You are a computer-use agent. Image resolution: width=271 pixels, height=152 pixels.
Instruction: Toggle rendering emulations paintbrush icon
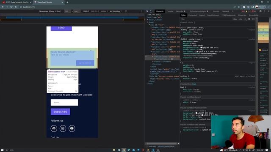[x=249, y=19]
